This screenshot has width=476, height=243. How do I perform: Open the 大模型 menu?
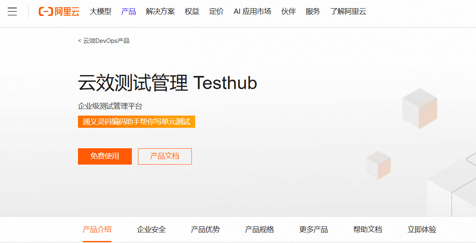click(100, 11)
